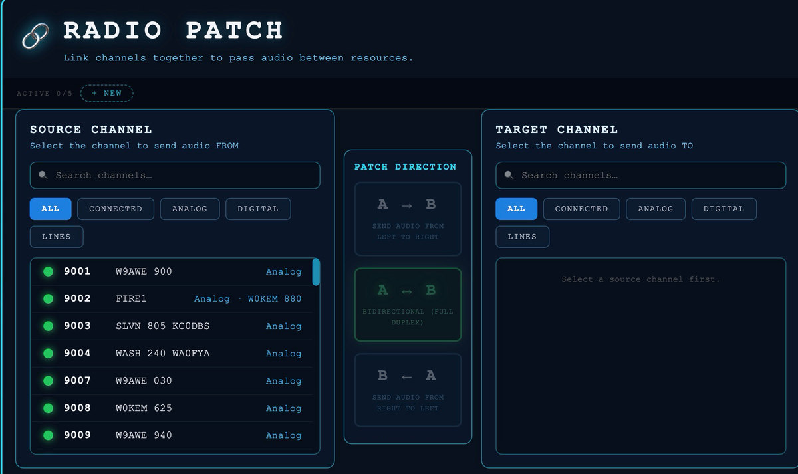Select the source LINES filter
The width and height of the screenshot is (798, 474).
click(x=57, y=237)
